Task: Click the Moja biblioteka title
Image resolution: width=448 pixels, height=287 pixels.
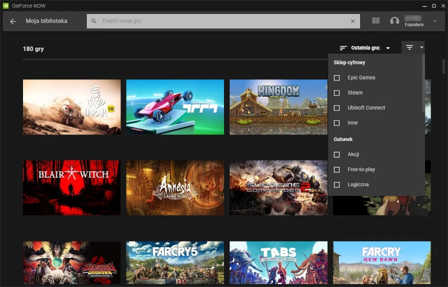Action: click(46, 21)
